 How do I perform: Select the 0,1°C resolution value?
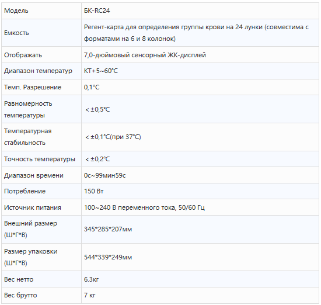[x=92, y=87]
